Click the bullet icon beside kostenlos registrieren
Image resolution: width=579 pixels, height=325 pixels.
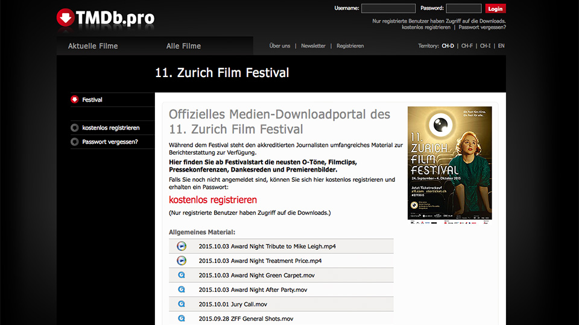coord(75,128)
